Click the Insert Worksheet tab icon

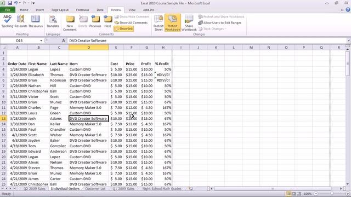coord(191,189)
